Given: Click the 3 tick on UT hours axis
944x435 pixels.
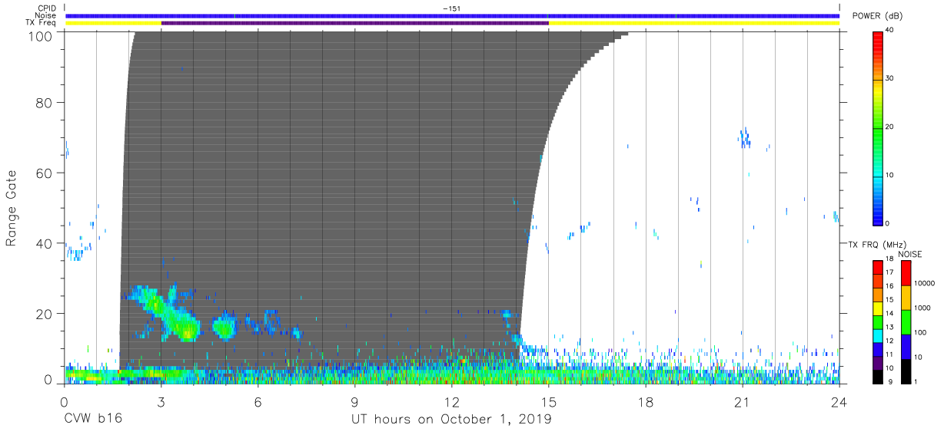Looking at the screenshot, I should [x=161, y=402].
